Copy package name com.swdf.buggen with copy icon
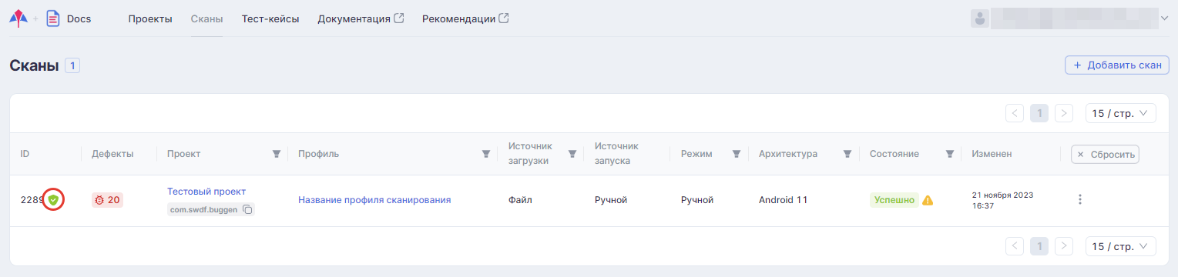1178x277 pixels. tap(248, 209)
